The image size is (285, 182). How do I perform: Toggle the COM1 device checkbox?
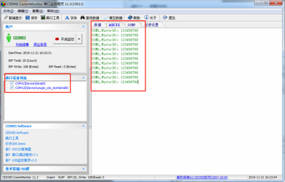[x=12, y=84]
